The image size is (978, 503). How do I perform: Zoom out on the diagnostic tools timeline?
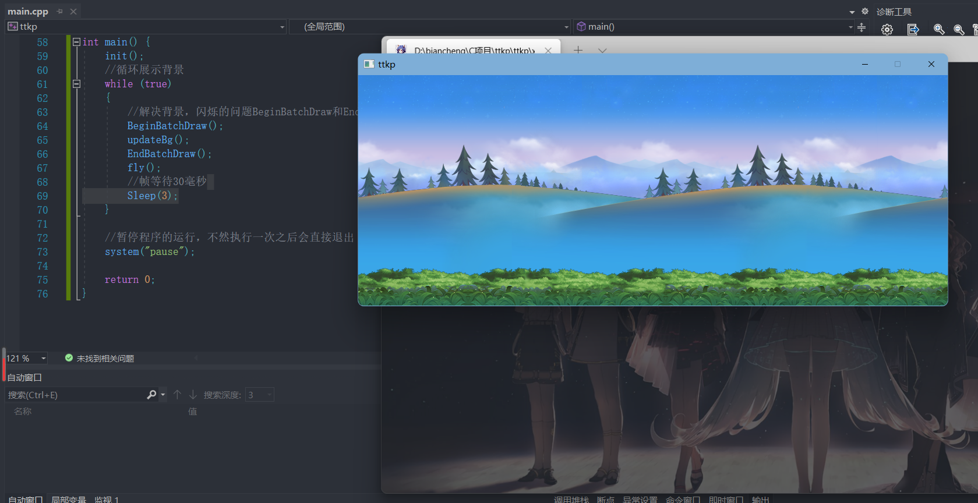[x=959, y=29]
